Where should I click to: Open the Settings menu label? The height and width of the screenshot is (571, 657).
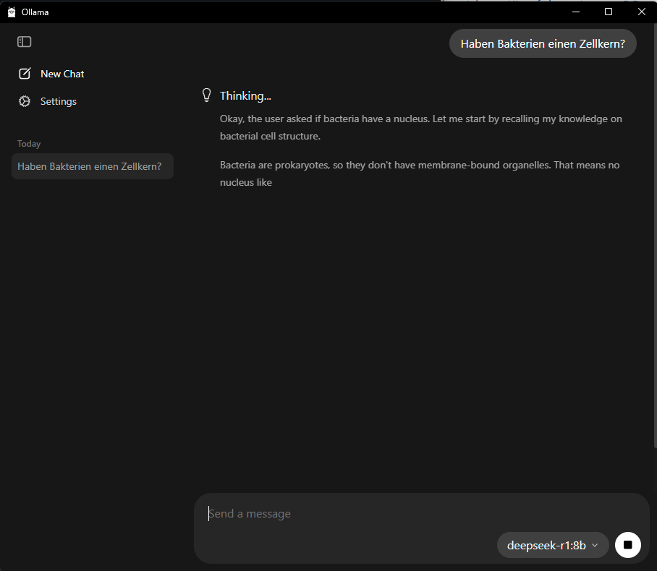click(58, 101)
